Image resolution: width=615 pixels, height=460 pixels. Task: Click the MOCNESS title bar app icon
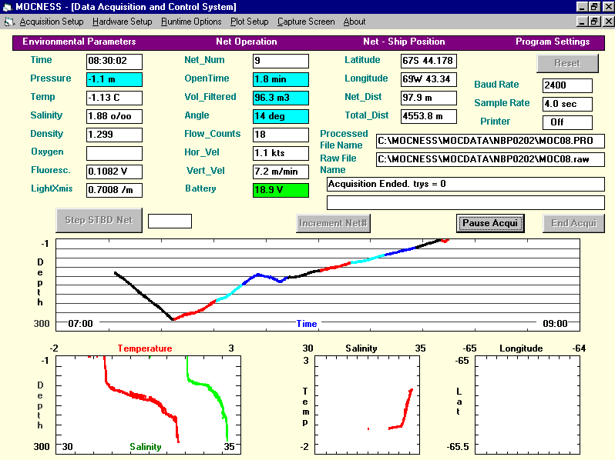click(7, 7)
